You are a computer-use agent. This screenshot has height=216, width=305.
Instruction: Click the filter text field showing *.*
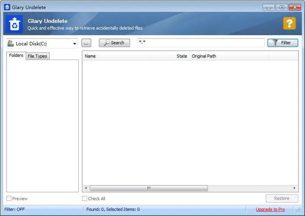pyautogui.click(x=201, y=43)
